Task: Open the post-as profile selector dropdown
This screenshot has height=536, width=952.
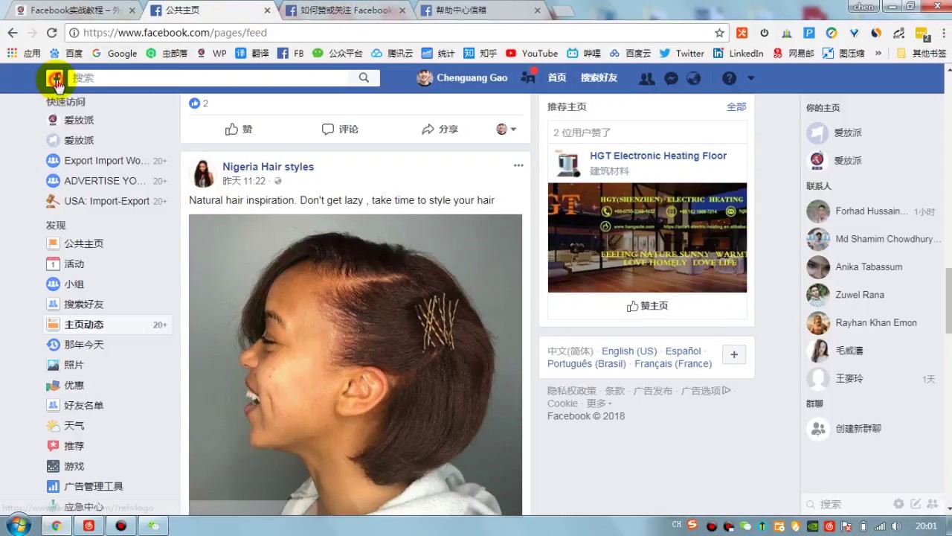Action: pyautogui.click(x=506, y=129)
